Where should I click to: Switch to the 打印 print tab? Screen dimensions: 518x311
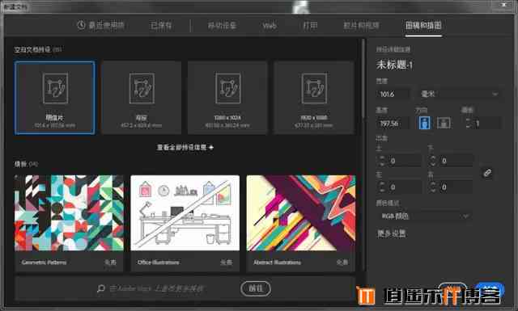point(310,25)
